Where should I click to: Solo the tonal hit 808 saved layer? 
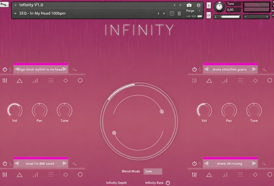[x=10, y=164]
